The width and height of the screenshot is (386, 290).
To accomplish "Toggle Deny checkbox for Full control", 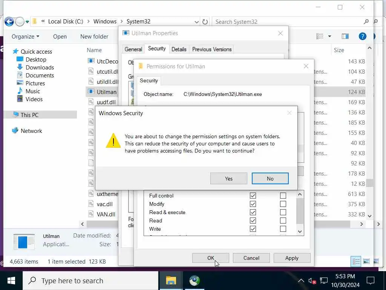I will click(x=283, y=196).
